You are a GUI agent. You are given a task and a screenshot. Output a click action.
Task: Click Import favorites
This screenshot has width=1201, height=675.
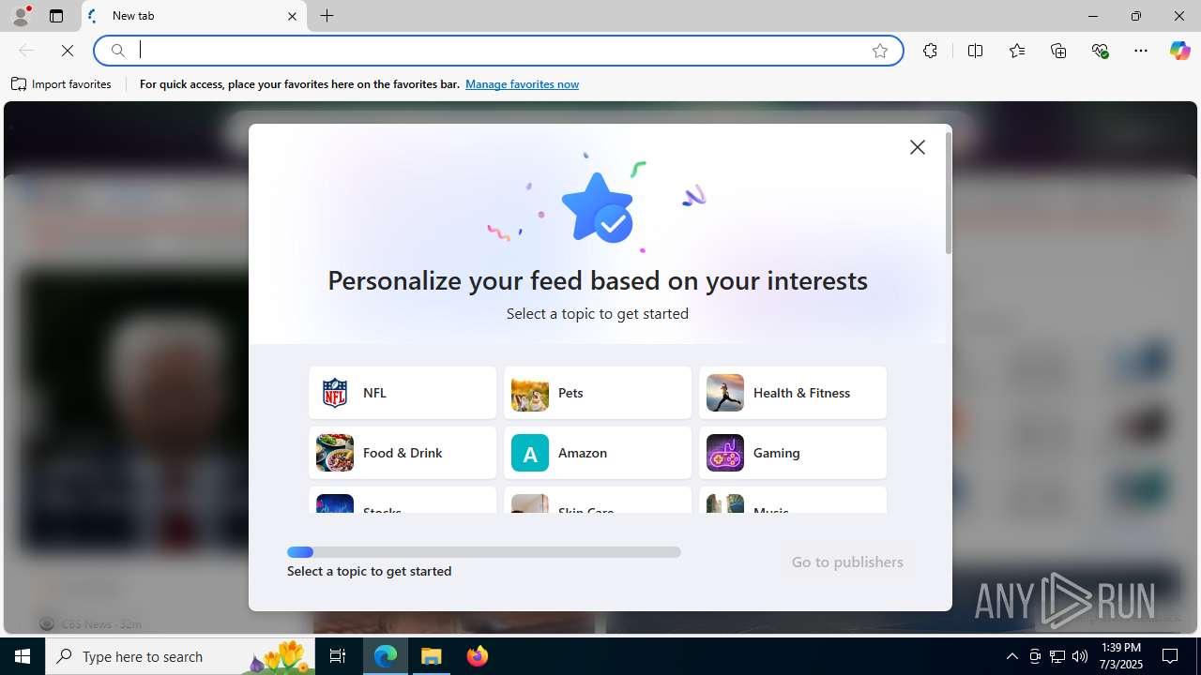61,84
